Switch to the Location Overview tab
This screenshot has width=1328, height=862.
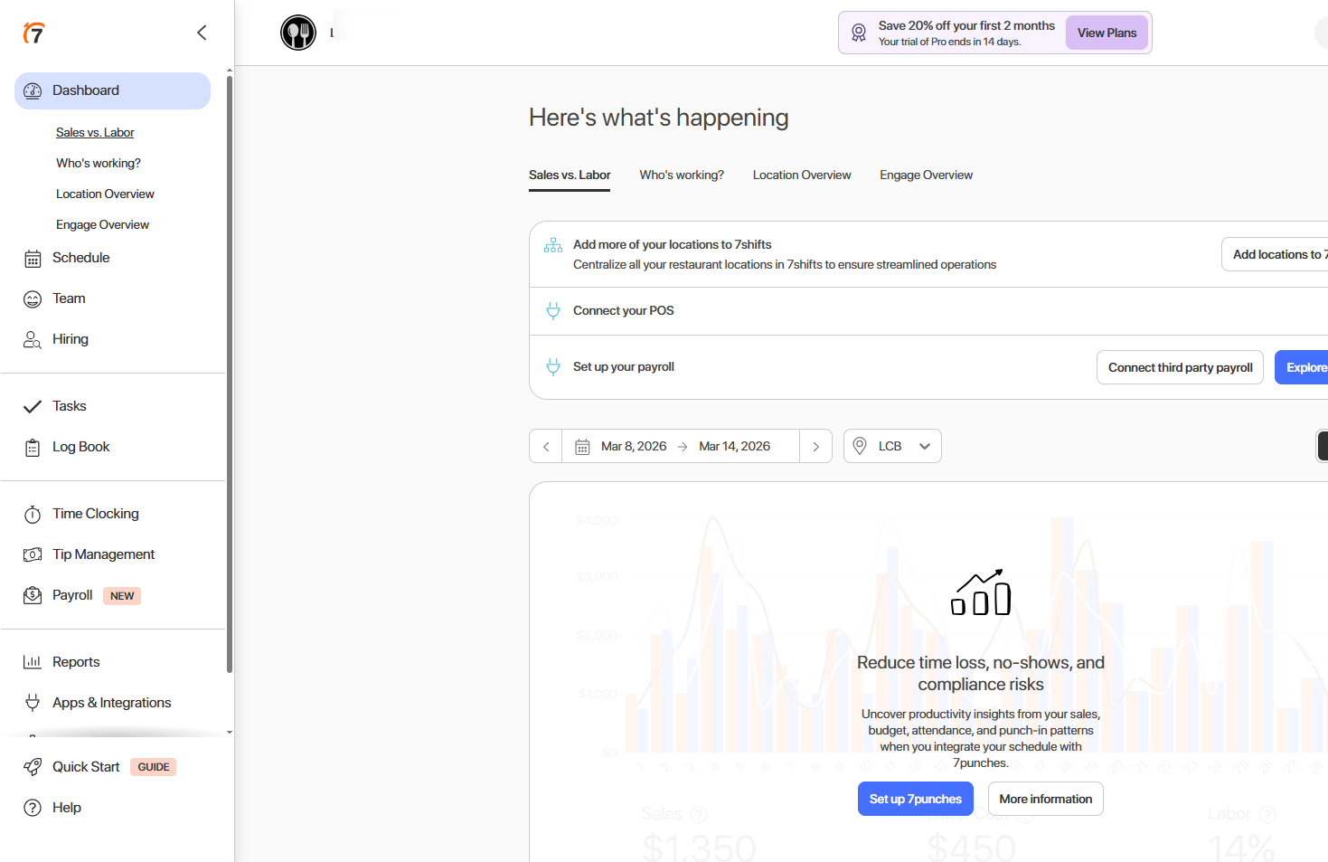pyautogui.click(x=802, y=175)
